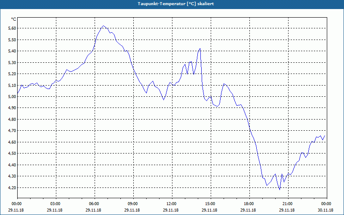The width and height of the screenshot is (344, 215).
Task: Select the 4,80 y-axis value
Action: click(x=12, y=120)
